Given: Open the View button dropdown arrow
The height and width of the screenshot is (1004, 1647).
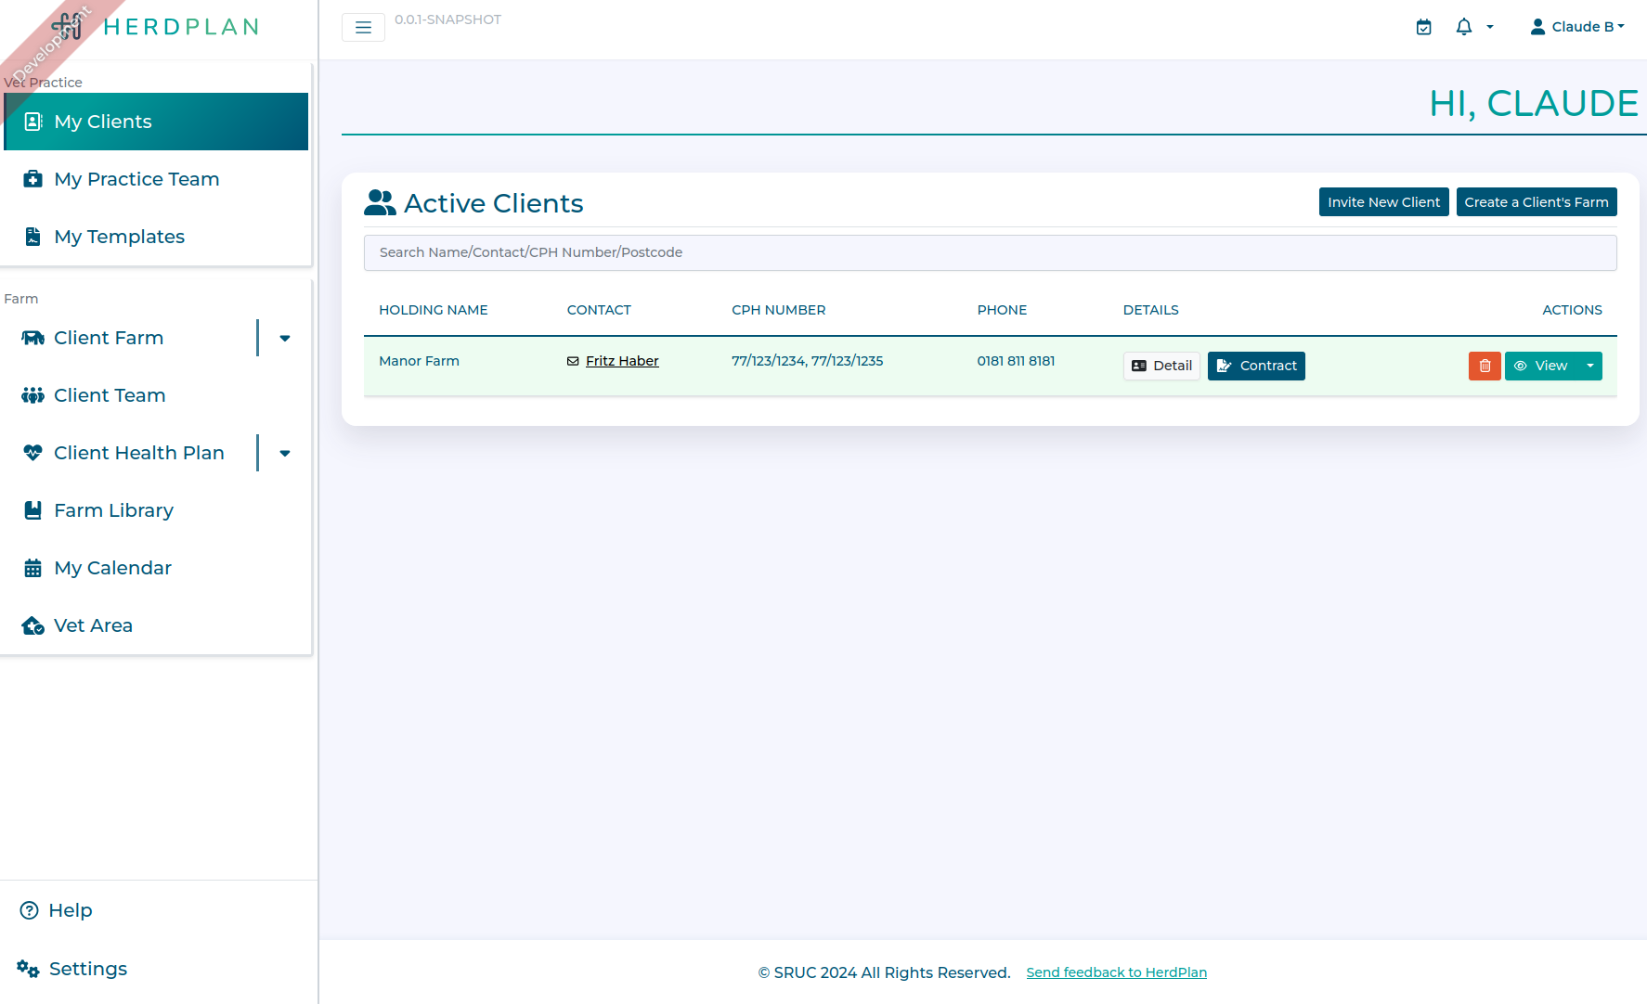Looking at the screenshot, I should [1590, 366].
